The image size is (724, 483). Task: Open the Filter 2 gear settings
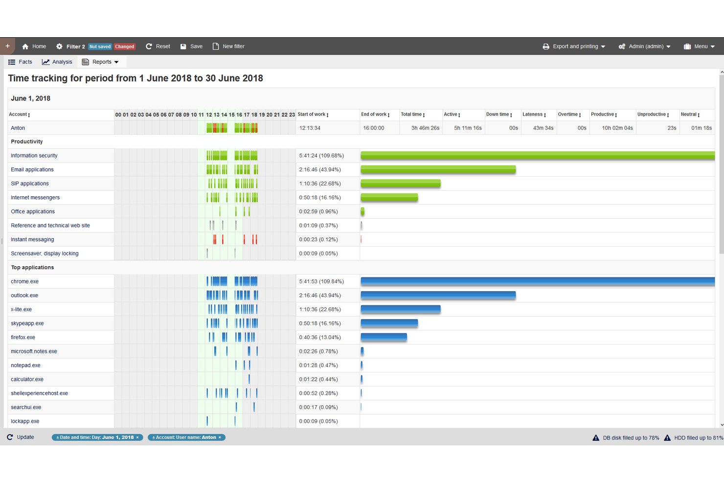point(59,46)
